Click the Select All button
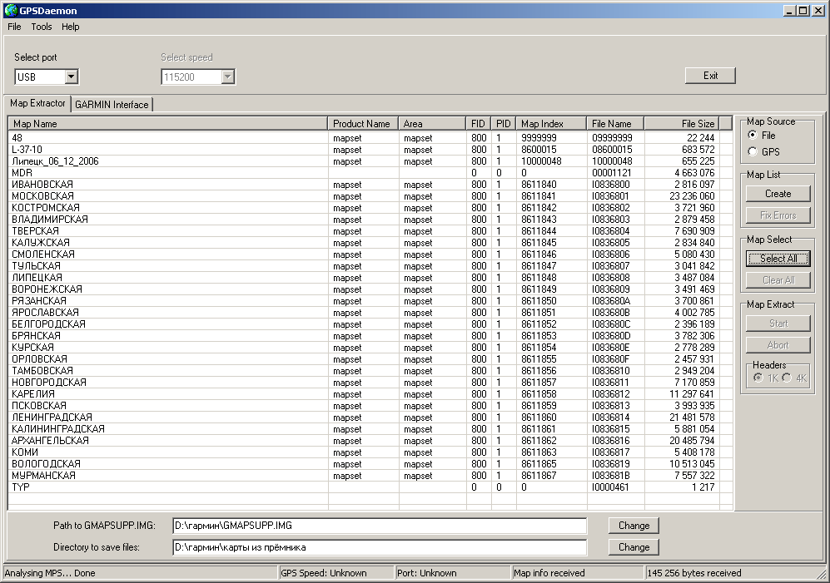Image resolution: width=830 pixels, height=583 pixels. coord(778,259)
